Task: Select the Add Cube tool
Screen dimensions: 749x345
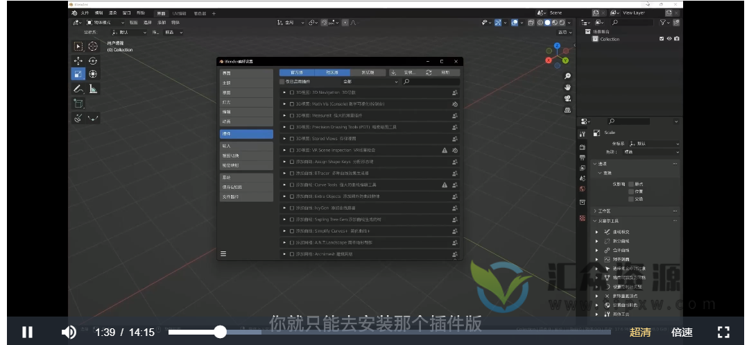Action: click(x=78, y=103)
